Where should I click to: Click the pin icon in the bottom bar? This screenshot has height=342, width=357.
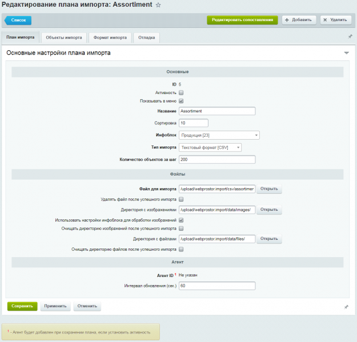[x=346, y=307]
